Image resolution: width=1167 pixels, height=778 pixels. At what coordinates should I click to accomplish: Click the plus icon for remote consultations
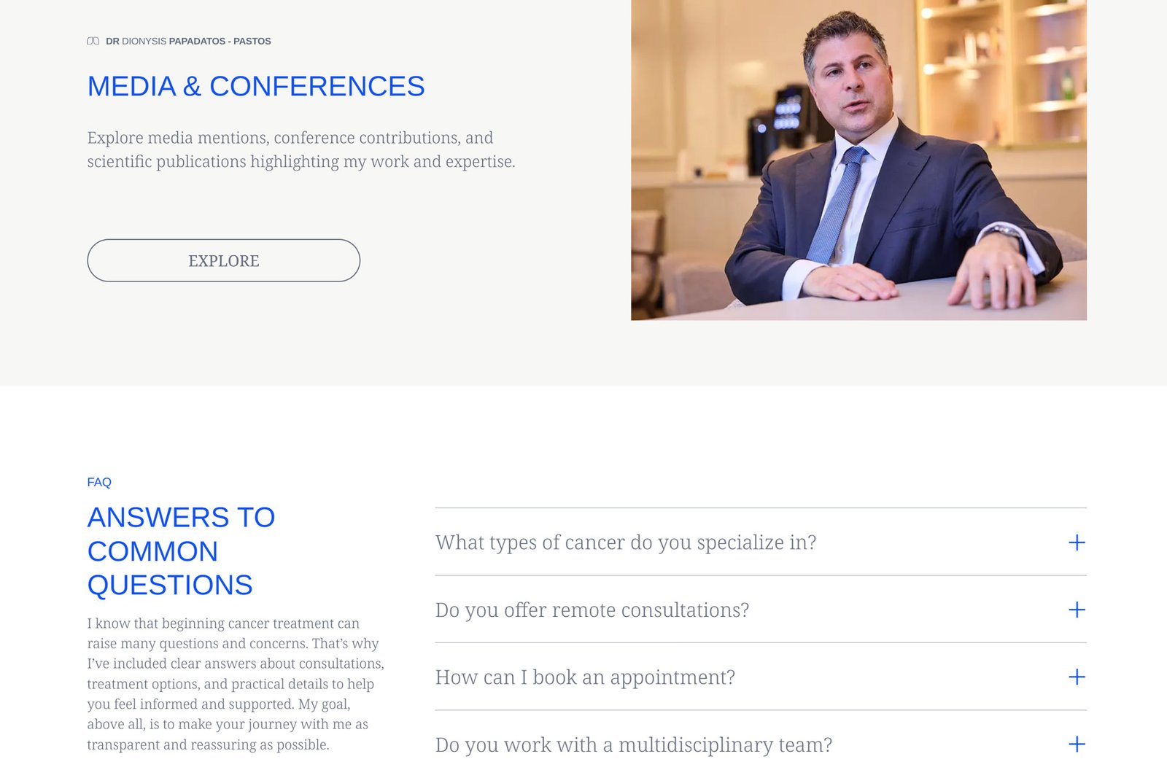1077,610
